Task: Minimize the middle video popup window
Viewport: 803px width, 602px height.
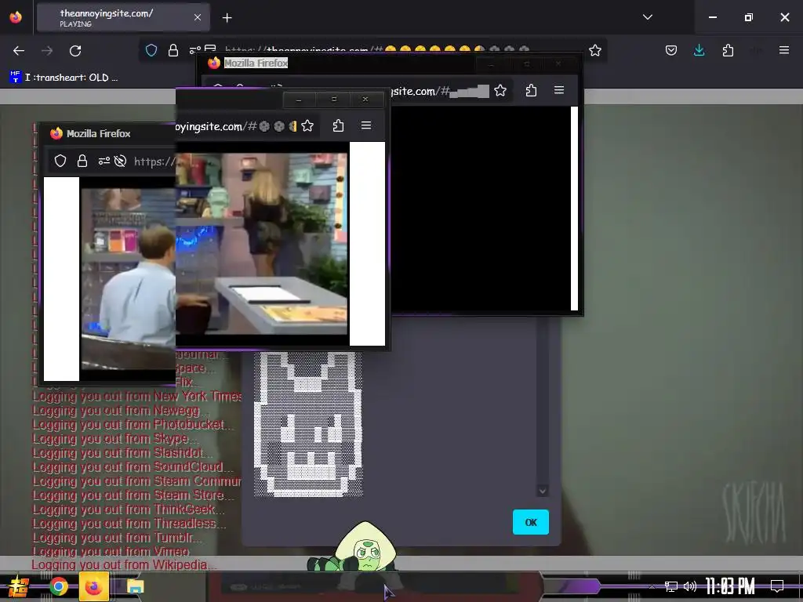Action: pos(299,100)
